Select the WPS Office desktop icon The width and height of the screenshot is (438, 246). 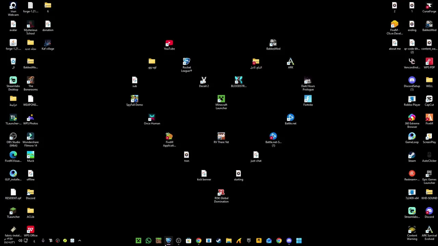30,232
